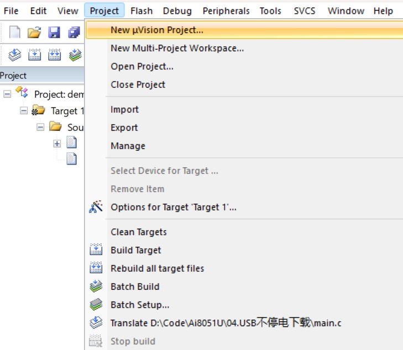Click the Save All toolbar icon
Screen dimensions: 403x350
click(x=74, y=33)
